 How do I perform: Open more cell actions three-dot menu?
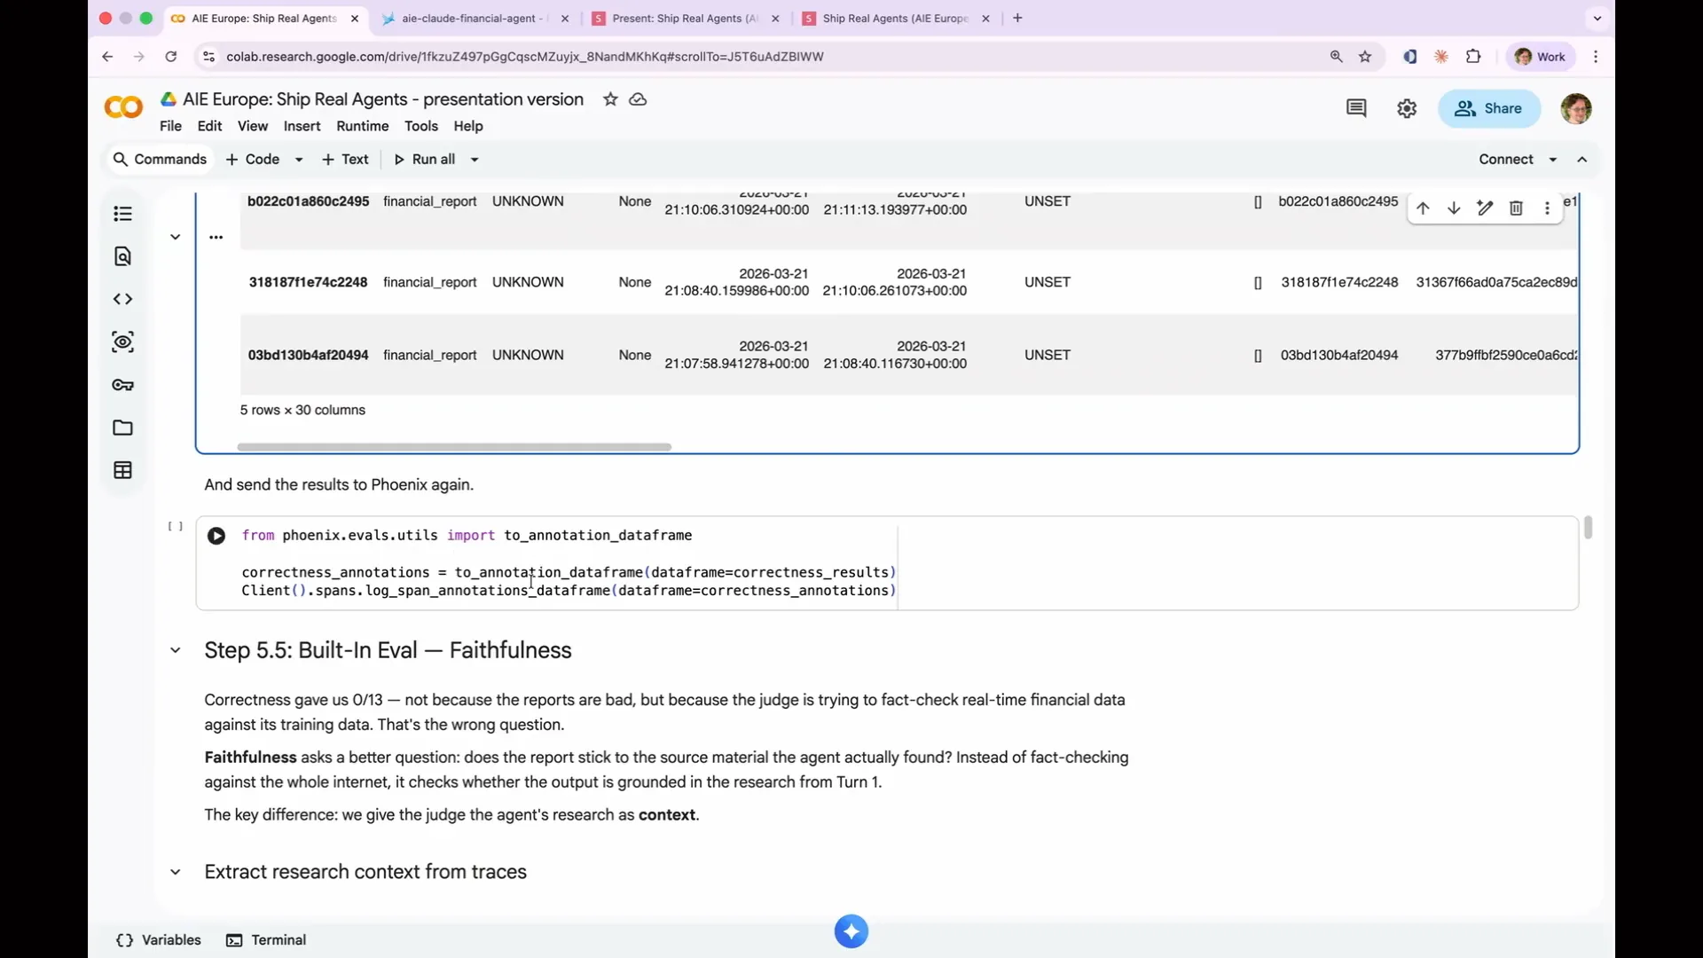click(x=1547, y=208)
